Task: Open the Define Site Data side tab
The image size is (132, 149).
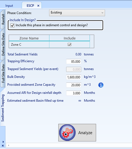Action: pos(3,44)
